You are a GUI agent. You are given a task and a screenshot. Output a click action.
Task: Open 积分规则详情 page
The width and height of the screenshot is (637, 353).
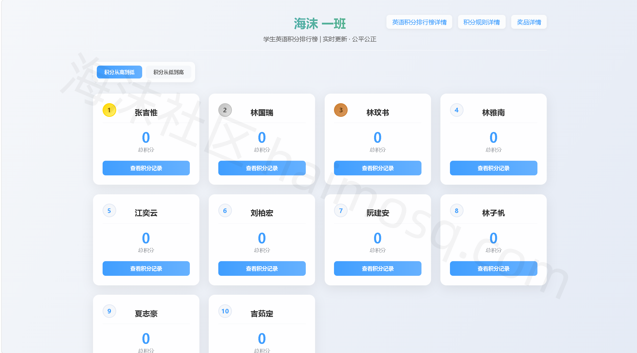(481, 22)
